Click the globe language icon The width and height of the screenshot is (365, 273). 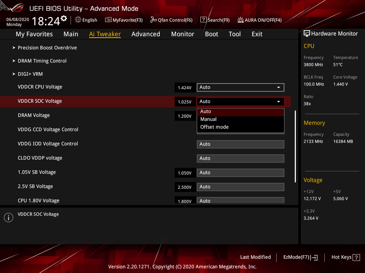(x=78, y=20)
